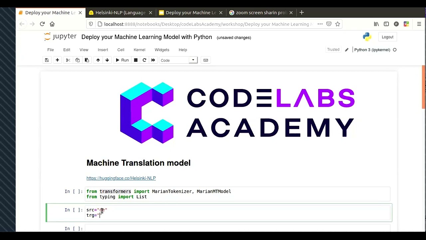426x240 pixels.
Task: Open the command palette keyboard icon
Action: tap(206, 60)
